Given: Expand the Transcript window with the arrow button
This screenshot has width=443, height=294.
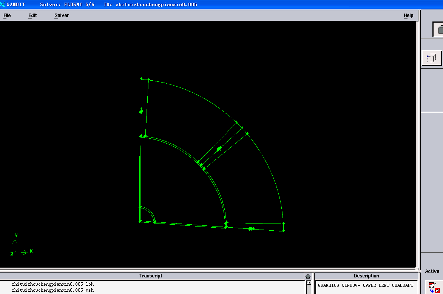Looking at the screenshot, I should click(x=308, y=276).
